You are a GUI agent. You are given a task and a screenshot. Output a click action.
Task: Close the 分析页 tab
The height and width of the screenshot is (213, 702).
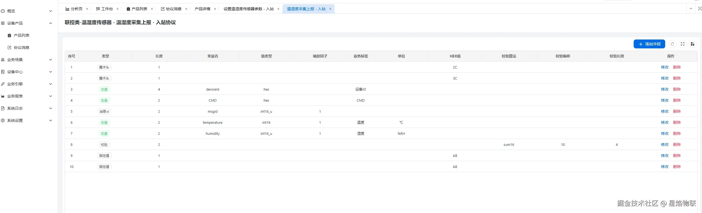point(87,9)
